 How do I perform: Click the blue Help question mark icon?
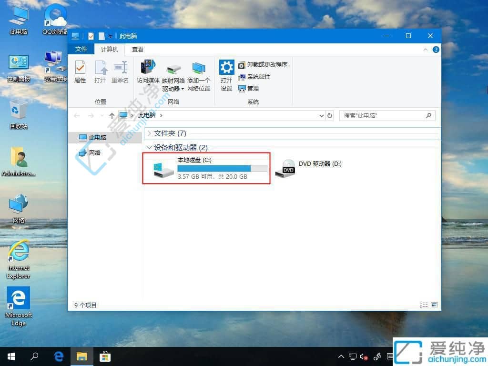point(436,49)
